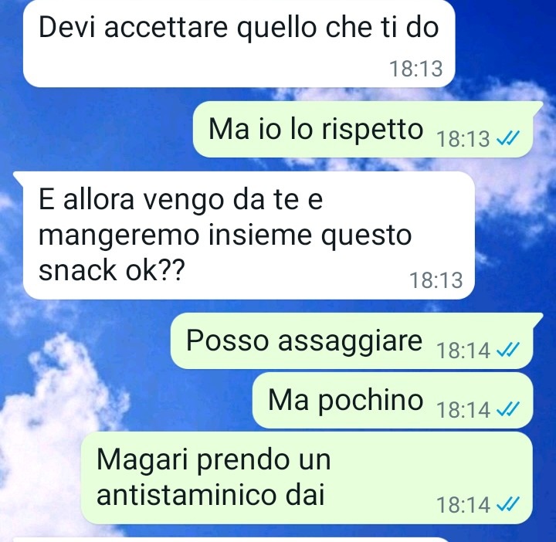Tap read-receipt checkmarks on 'Ma io lo rispetto'
556x542 pixels.
(x=508, y=138)
